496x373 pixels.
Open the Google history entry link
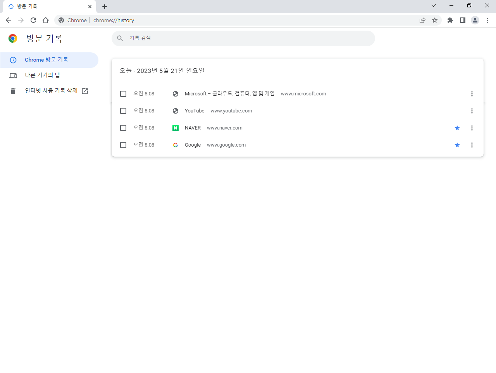[193, 145]
